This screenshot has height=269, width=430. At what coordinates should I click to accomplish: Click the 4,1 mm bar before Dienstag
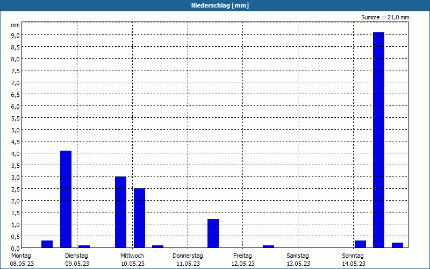tap(66, 199)
